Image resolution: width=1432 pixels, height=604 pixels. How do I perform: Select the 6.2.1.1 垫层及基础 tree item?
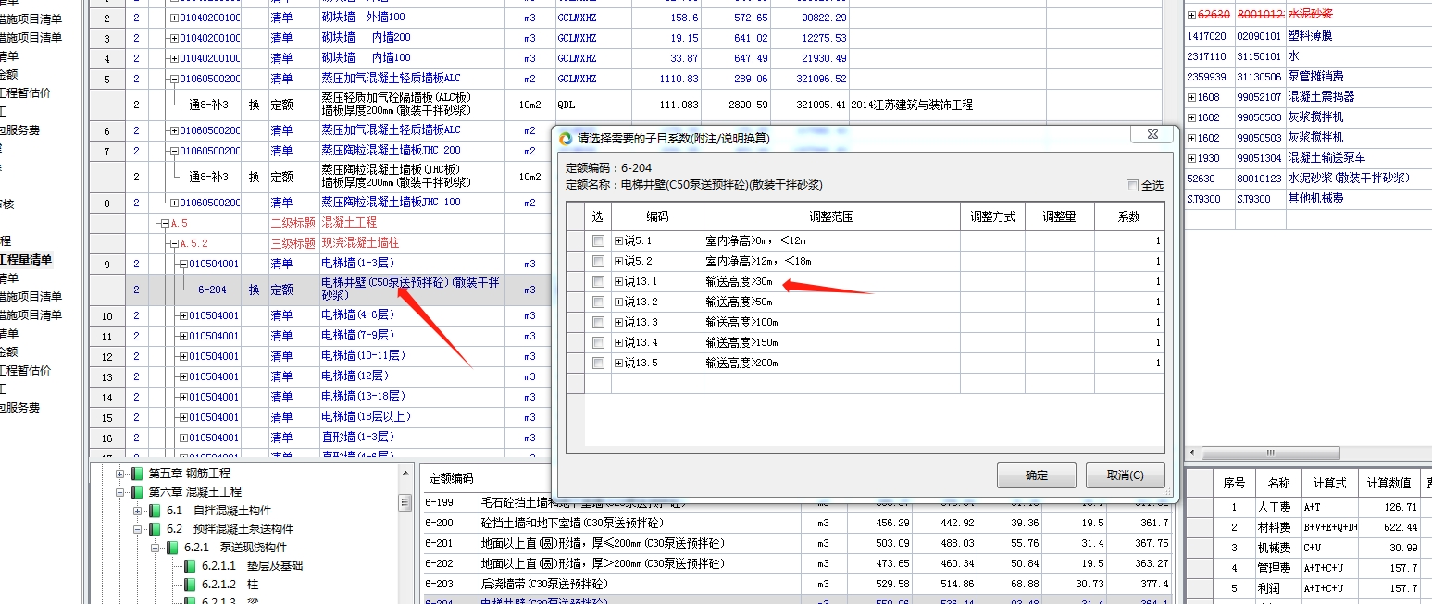[252, 565]
